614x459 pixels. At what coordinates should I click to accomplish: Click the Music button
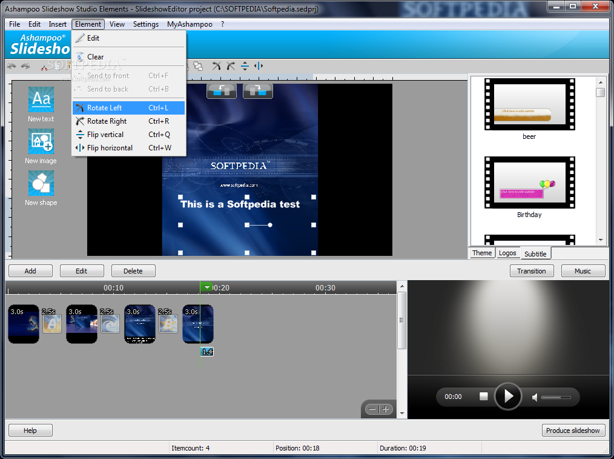tap(583, 271)
